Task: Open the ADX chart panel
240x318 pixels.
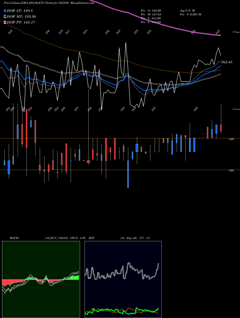Action: pos(123,279)
